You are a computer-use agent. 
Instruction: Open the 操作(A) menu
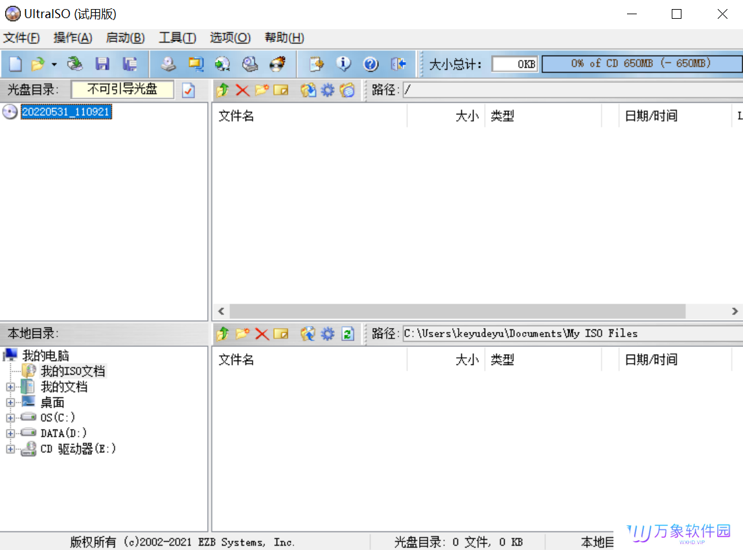[73, 38]
